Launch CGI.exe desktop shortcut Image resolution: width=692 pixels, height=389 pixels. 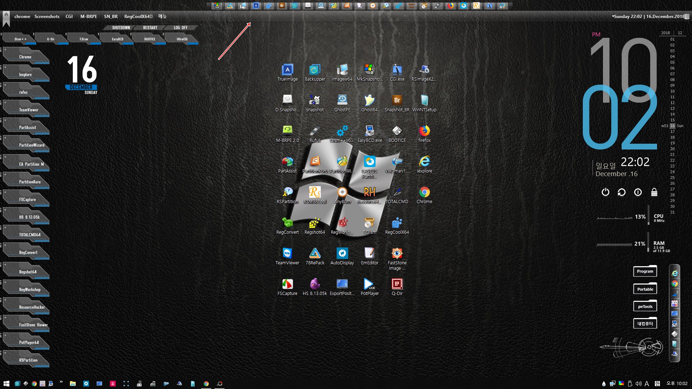coord(397,72)
